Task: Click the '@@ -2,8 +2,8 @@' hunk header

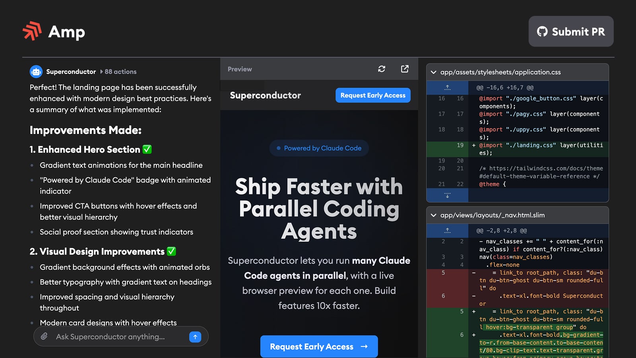Action: tap(502, 231)
